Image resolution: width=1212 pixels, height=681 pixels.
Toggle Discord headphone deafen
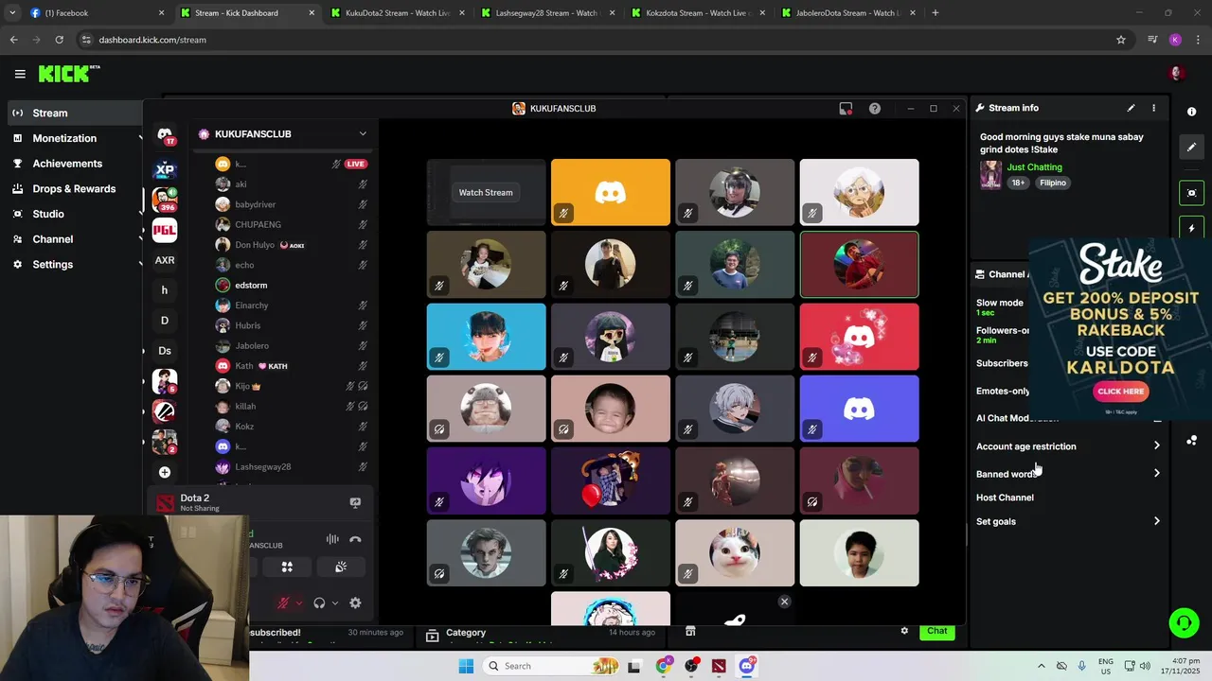click(319, 602)
